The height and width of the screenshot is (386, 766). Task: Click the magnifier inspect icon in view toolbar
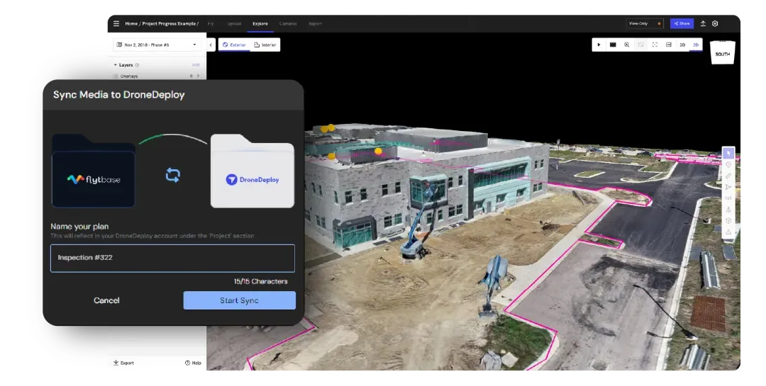(x=627, y=45)
